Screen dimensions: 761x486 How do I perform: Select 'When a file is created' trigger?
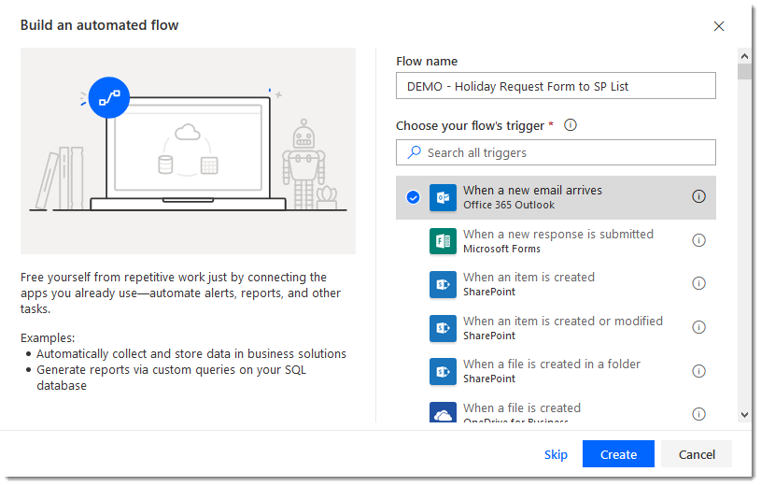(x=556, y=408)
